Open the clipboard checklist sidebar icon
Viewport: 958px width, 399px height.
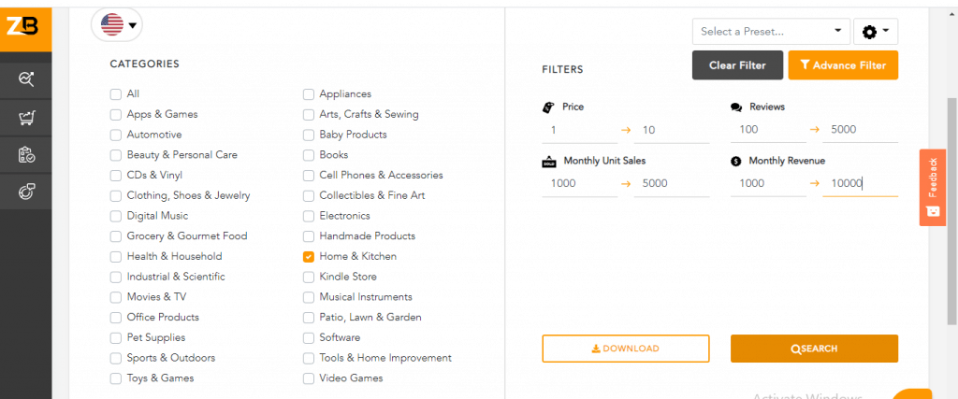coord(26,155)
